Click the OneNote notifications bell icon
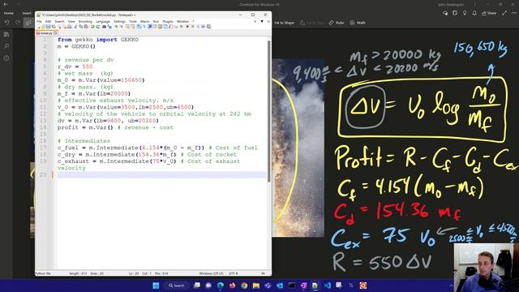Viewport: 519px width, 292px height. (474, 13)
